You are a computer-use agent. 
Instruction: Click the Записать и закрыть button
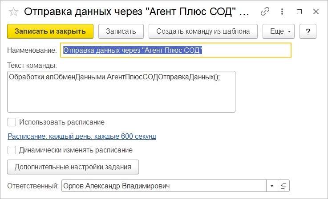tap(50, 31)
